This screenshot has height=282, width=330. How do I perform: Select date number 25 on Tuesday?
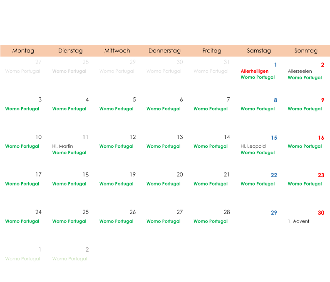85,212
